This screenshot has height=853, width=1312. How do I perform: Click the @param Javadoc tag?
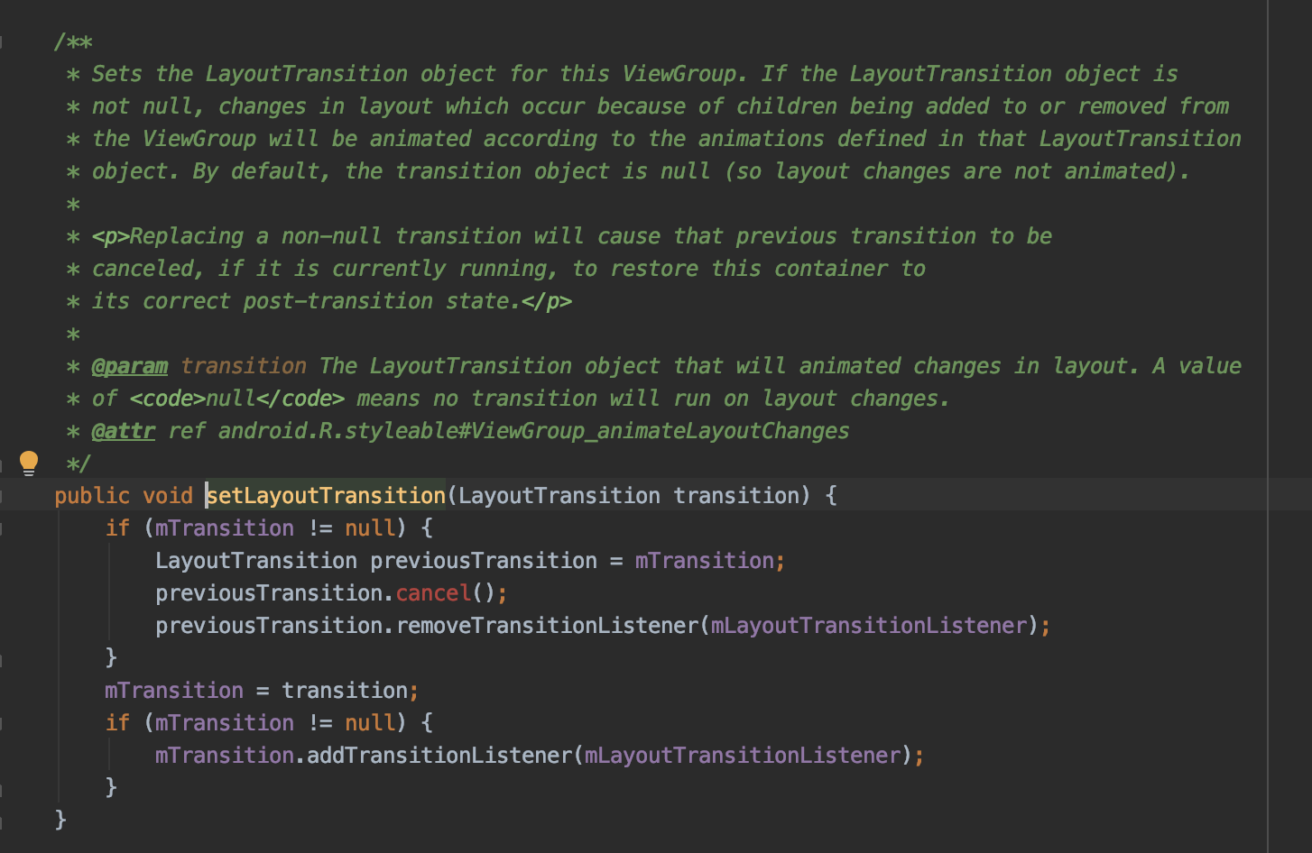[x=130, y=366]
